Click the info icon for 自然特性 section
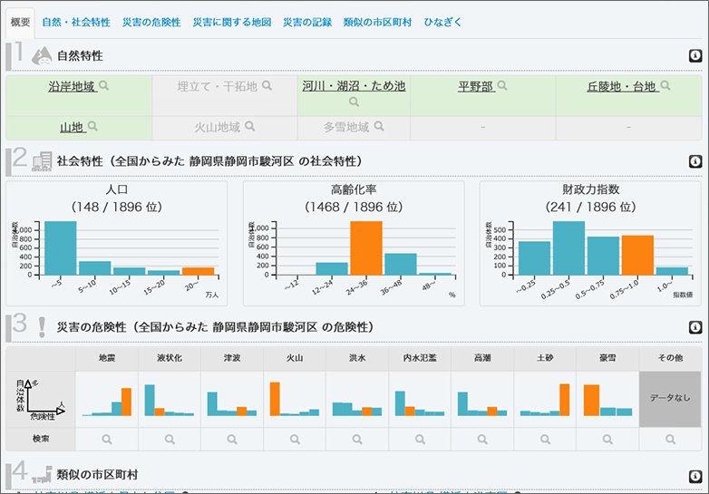Screen dimensions: 709x494 (x=695, y=55)
